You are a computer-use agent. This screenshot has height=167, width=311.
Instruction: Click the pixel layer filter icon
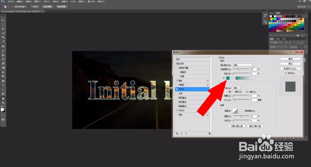coord(286,43)
